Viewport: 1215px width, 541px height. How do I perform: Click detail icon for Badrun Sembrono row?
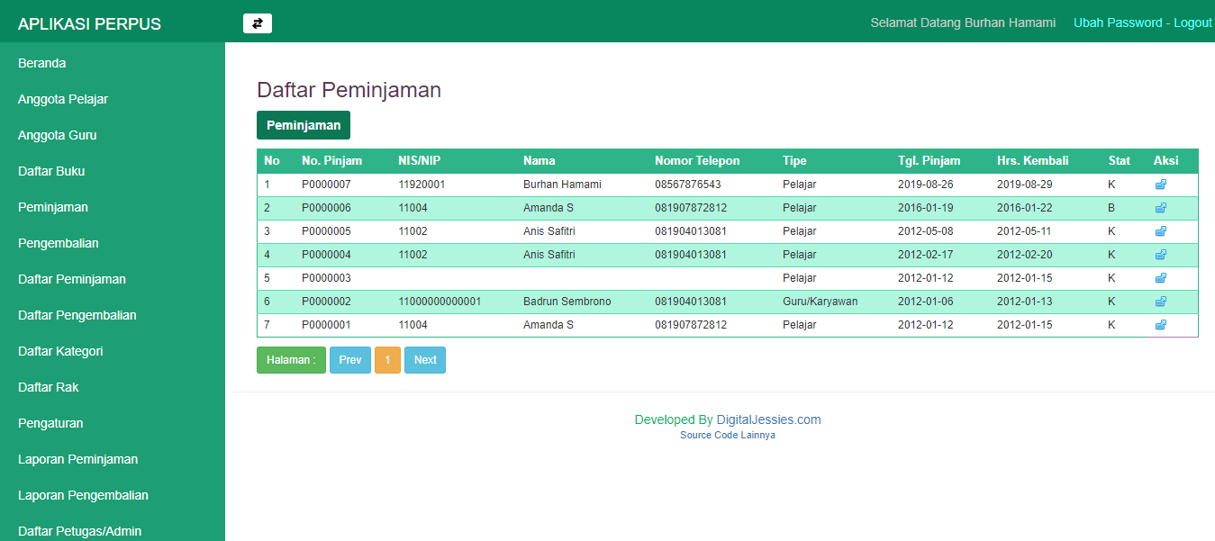tap(1160, 301)
